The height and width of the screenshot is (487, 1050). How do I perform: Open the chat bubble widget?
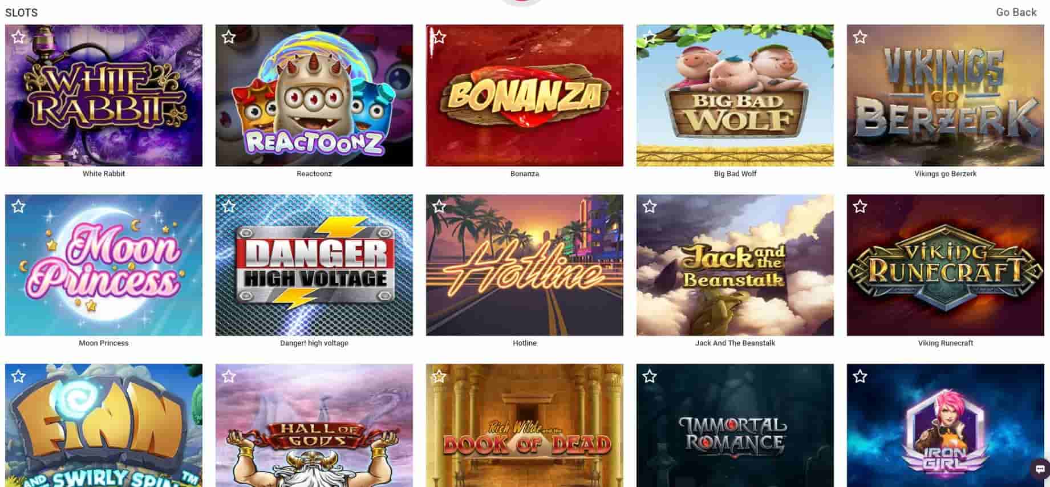point(1040,469)
